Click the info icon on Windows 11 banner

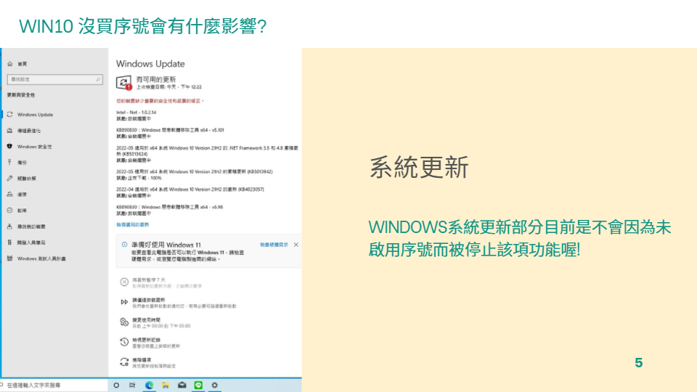pos(124,245)
